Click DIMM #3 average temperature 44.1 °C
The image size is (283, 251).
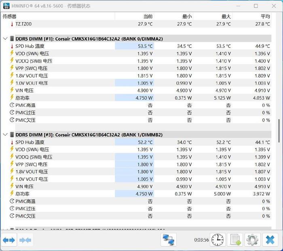pyautogui.click(x=263, y=142)
